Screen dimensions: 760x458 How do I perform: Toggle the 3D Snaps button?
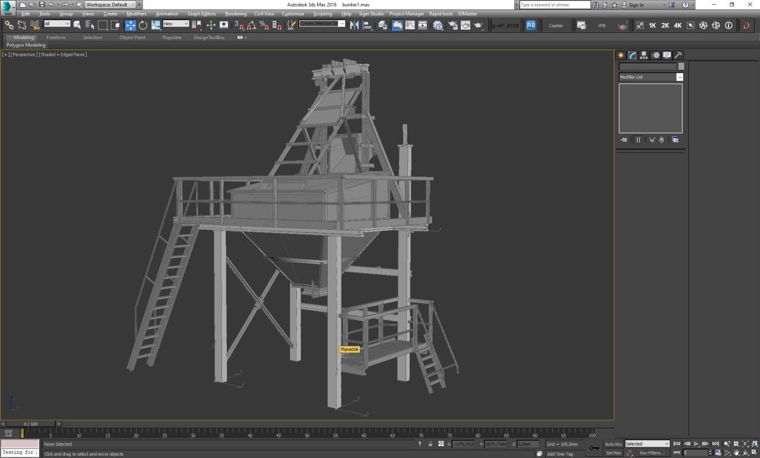pyautogui.click(x=238, y=25)
